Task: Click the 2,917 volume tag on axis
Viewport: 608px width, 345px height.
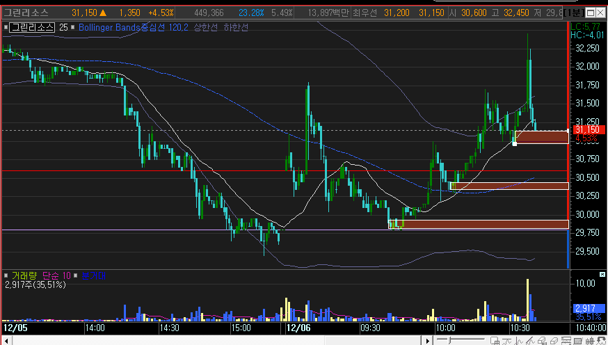Action: 589,309
